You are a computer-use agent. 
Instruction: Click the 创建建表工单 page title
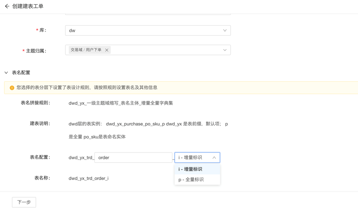tap(28, 6)
